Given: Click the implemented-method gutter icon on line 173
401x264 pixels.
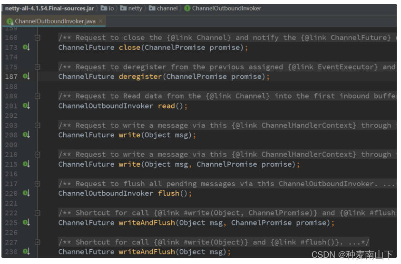Looking at the screenshot, I should (x=26, y=47).
